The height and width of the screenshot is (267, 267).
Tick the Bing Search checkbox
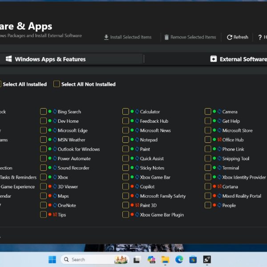click(x=44, y=112)
